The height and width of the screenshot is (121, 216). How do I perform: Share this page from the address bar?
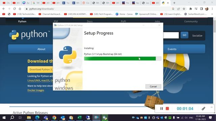tap(179, 9)
